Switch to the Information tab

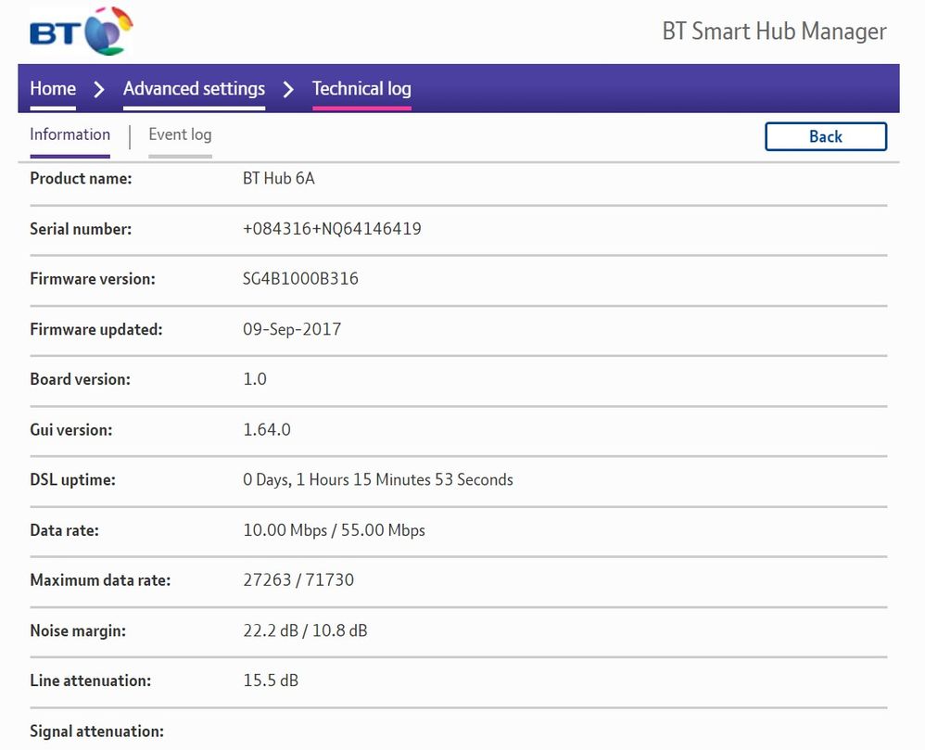[x=70, y=134]
